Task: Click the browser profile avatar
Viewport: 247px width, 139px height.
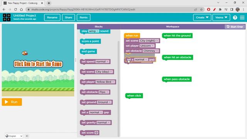Action: click(x=238, y=9)
